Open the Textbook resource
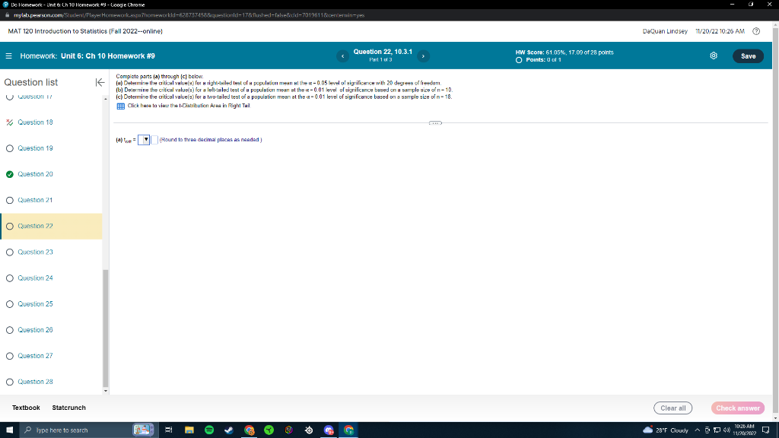 click(x=26, y=408)
